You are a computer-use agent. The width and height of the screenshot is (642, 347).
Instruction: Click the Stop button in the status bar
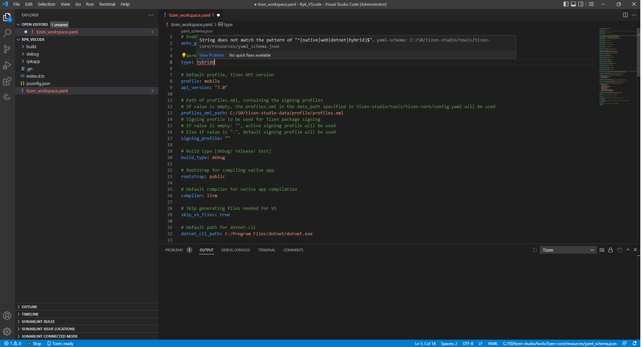34,343
